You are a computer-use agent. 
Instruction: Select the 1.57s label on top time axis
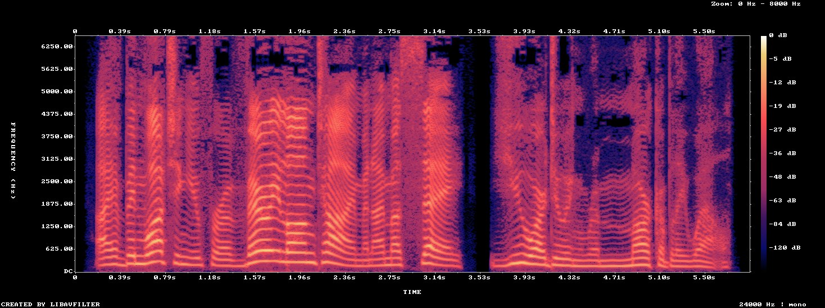pyautogui.click(x=255, y=32)
